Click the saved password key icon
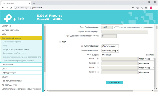 133,8
